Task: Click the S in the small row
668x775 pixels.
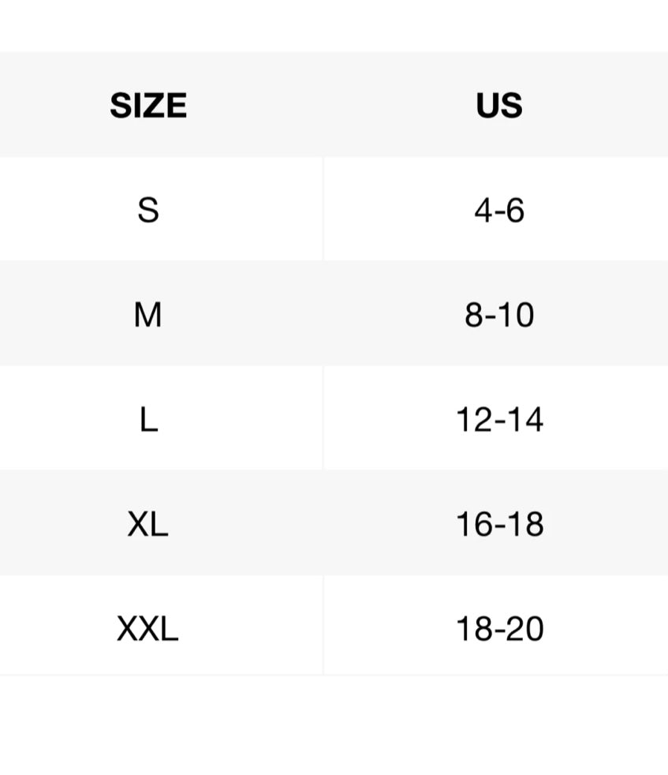Action: pos(148,210)
